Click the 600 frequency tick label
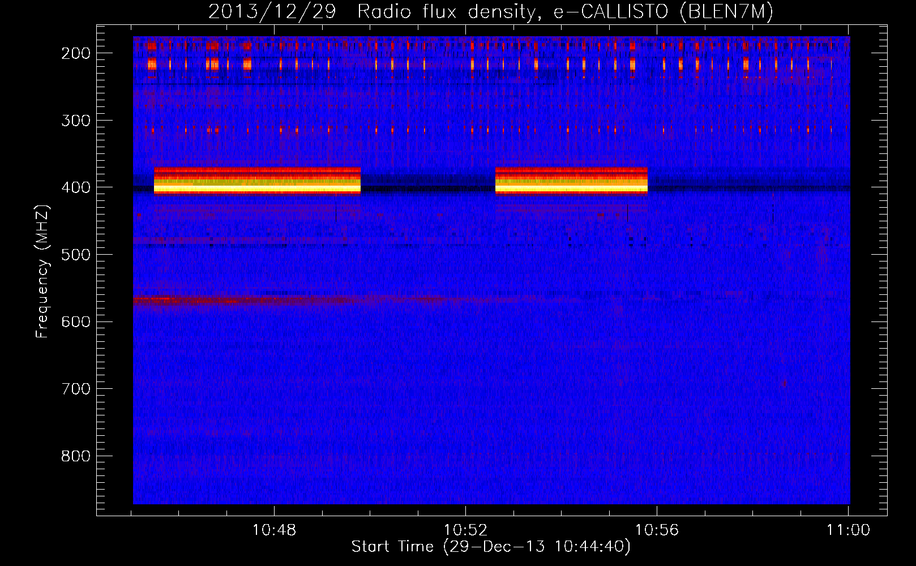The image size is (916, 566). (x=75, y=321)
